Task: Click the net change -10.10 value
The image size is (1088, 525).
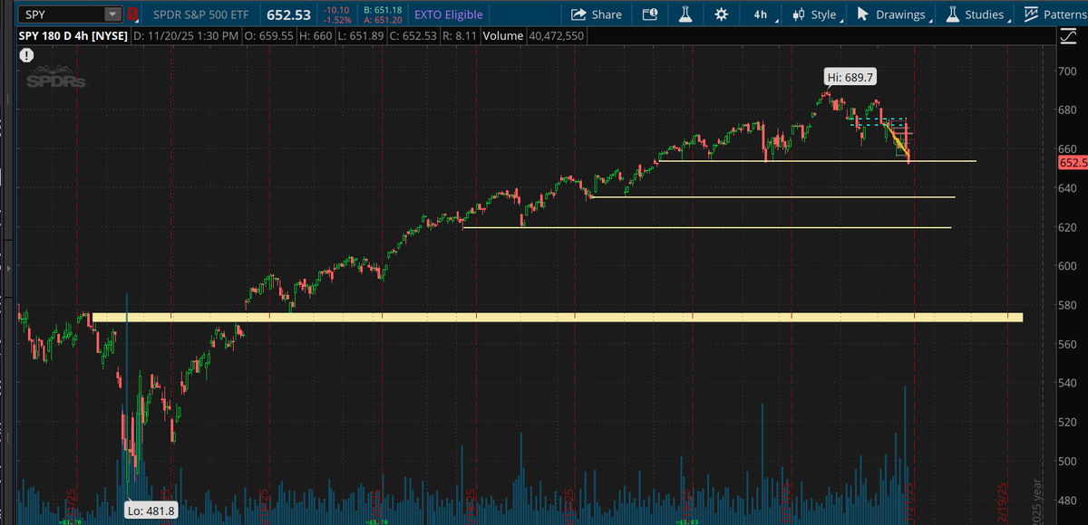Action: 336,10
